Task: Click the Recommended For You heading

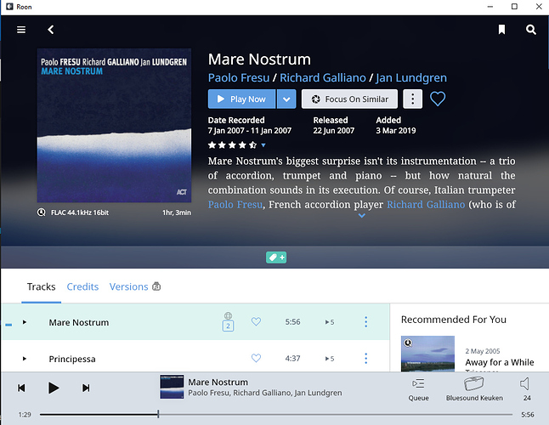Action: (454, 320)
